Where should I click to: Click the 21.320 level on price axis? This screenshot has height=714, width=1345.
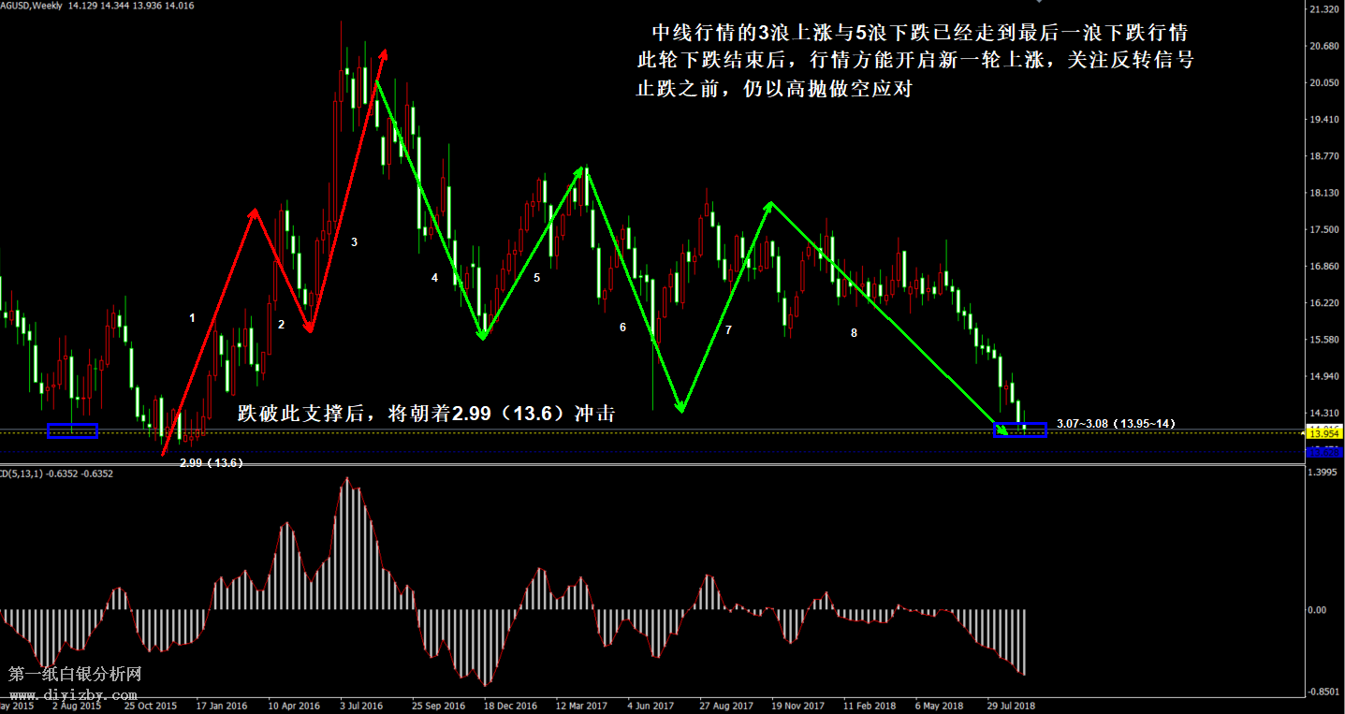(1324, 9)
